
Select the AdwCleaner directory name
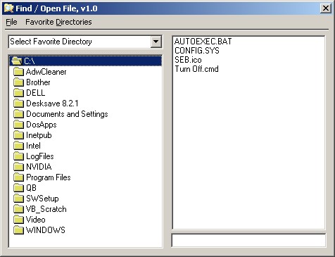point(46,72)
